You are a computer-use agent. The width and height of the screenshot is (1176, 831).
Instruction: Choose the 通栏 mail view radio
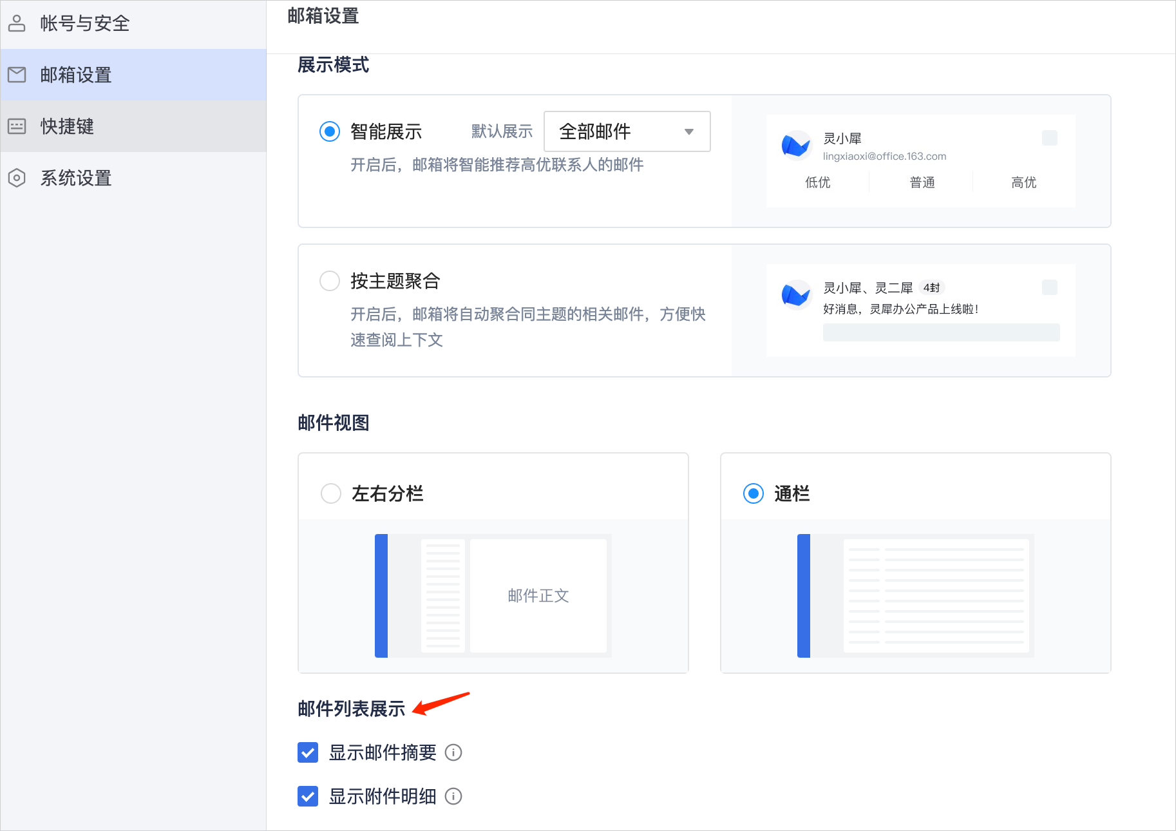(x=754, y=493)
